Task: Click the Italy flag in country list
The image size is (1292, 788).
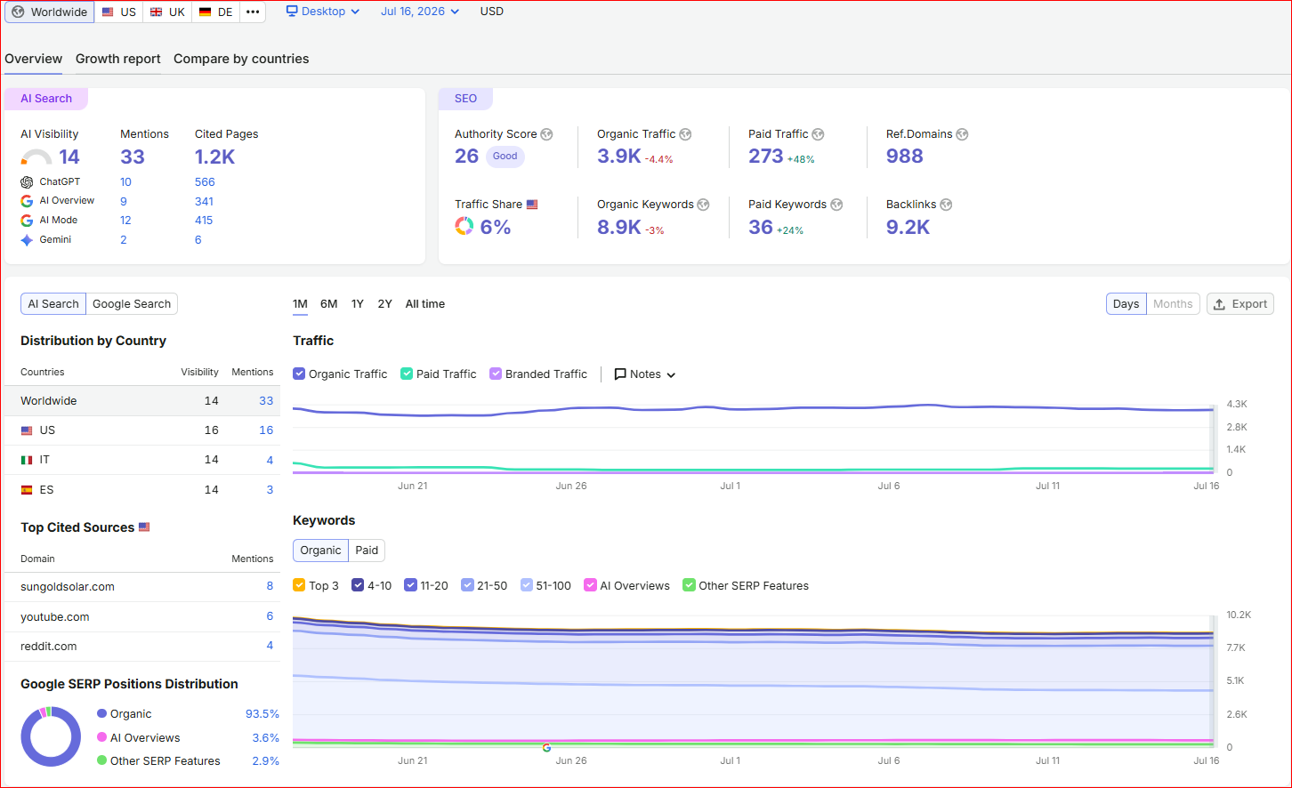Action: coord(27,460)
